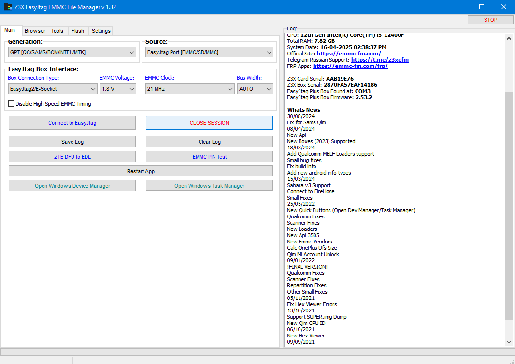Image resolution: width=515 pixels, height=364 pixels.
Task: Open EMMC Voltage dropdown showing 1.8 V
Action: [118, 89]
